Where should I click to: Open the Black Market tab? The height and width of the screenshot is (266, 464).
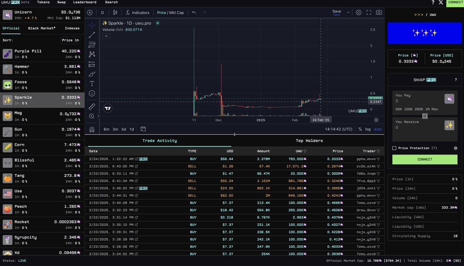[42, 28]
